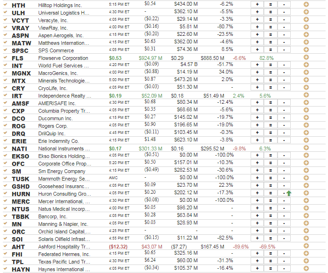
Task: Click the gold plus circle for Flowserve Corporation
Action: click(306, 57)
